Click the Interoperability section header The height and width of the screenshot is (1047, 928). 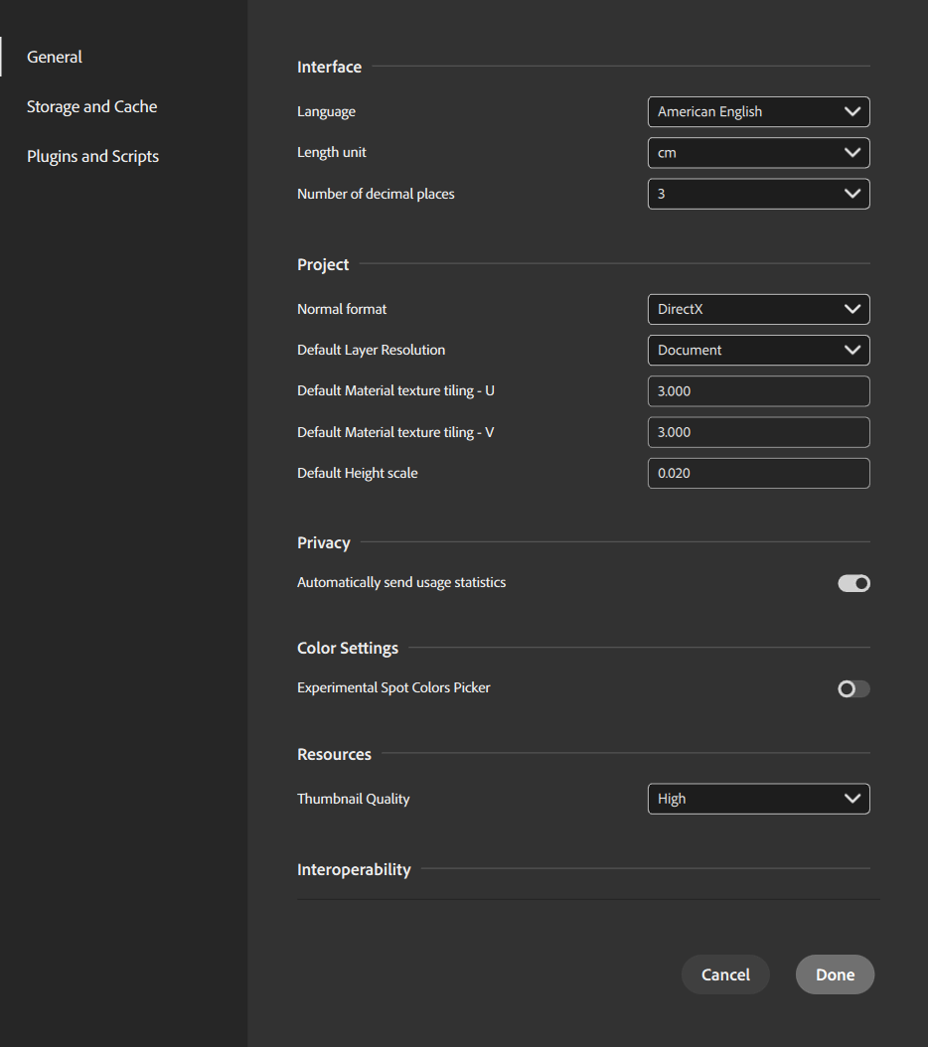click(354, 869)
